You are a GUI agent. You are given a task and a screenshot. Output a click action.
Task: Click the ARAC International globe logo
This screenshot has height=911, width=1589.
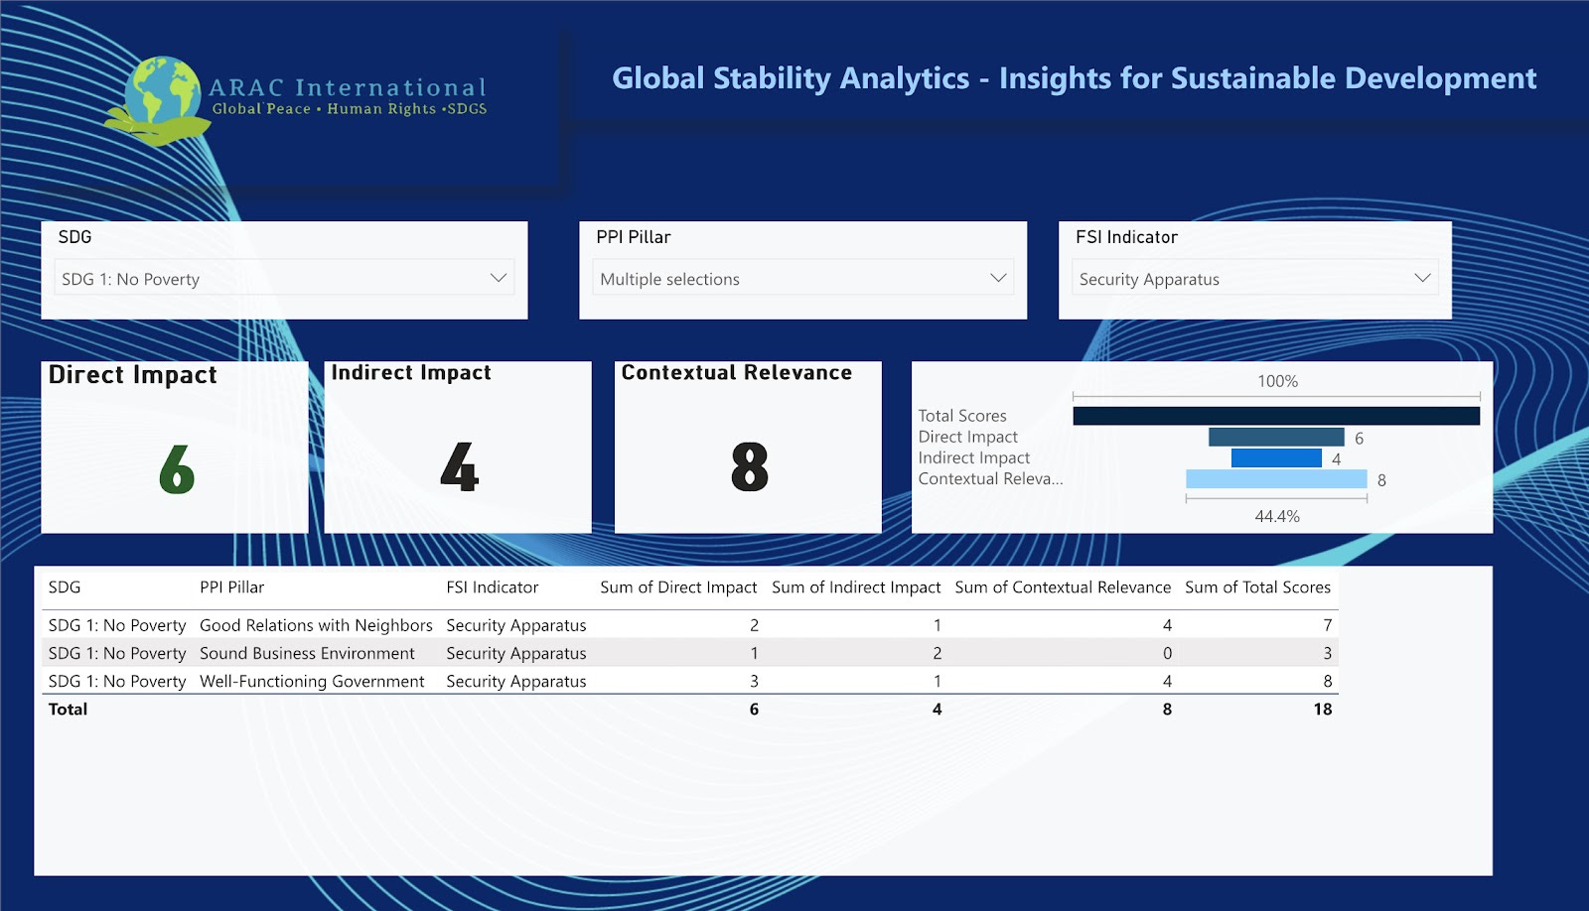click(x=156, y=101)
